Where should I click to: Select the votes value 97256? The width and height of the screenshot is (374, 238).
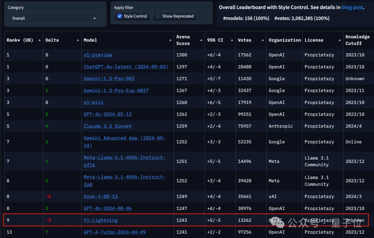pos(244,232)
